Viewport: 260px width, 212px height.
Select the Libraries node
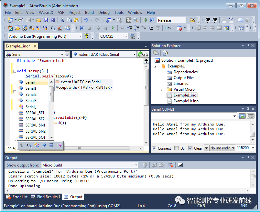click(180, 84)
